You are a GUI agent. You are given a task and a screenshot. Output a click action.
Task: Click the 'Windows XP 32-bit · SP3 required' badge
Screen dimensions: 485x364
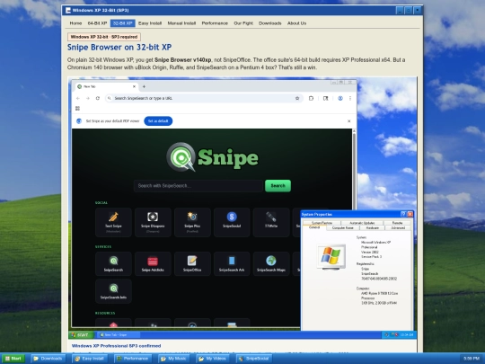click(x=104, y=37)
